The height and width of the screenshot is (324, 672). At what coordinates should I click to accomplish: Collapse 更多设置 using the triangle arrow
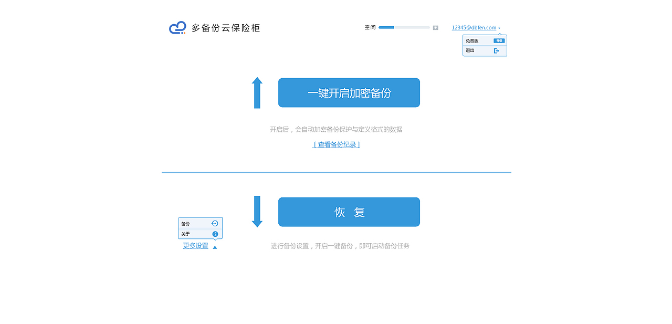click(x=215, y=246)
